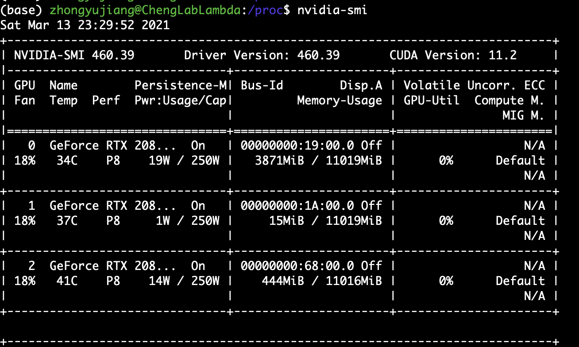Click the "Name" column header
Screen dimensions: 579x347
[64, 85]
